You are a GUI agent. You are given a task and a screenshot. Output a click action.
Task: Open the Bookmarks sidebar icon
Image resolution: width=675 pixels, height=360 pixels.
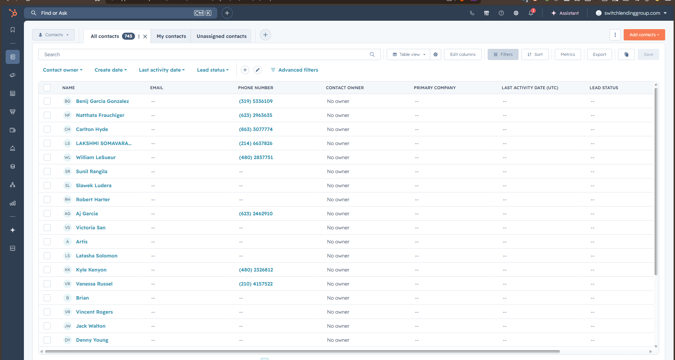coord(13,30)
